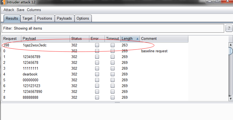Sort by the Request column header
The height and width of the screenshot is (120, 233).
tap(12, 39)
